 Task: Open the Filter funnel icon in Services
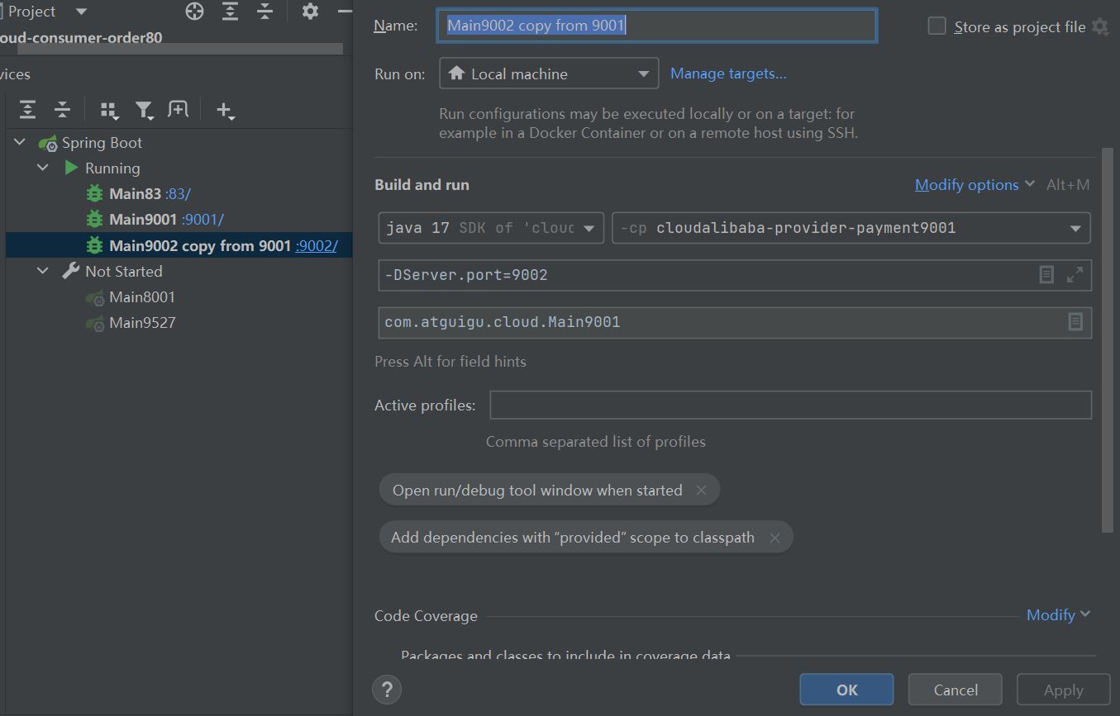(x=145, y=110)
